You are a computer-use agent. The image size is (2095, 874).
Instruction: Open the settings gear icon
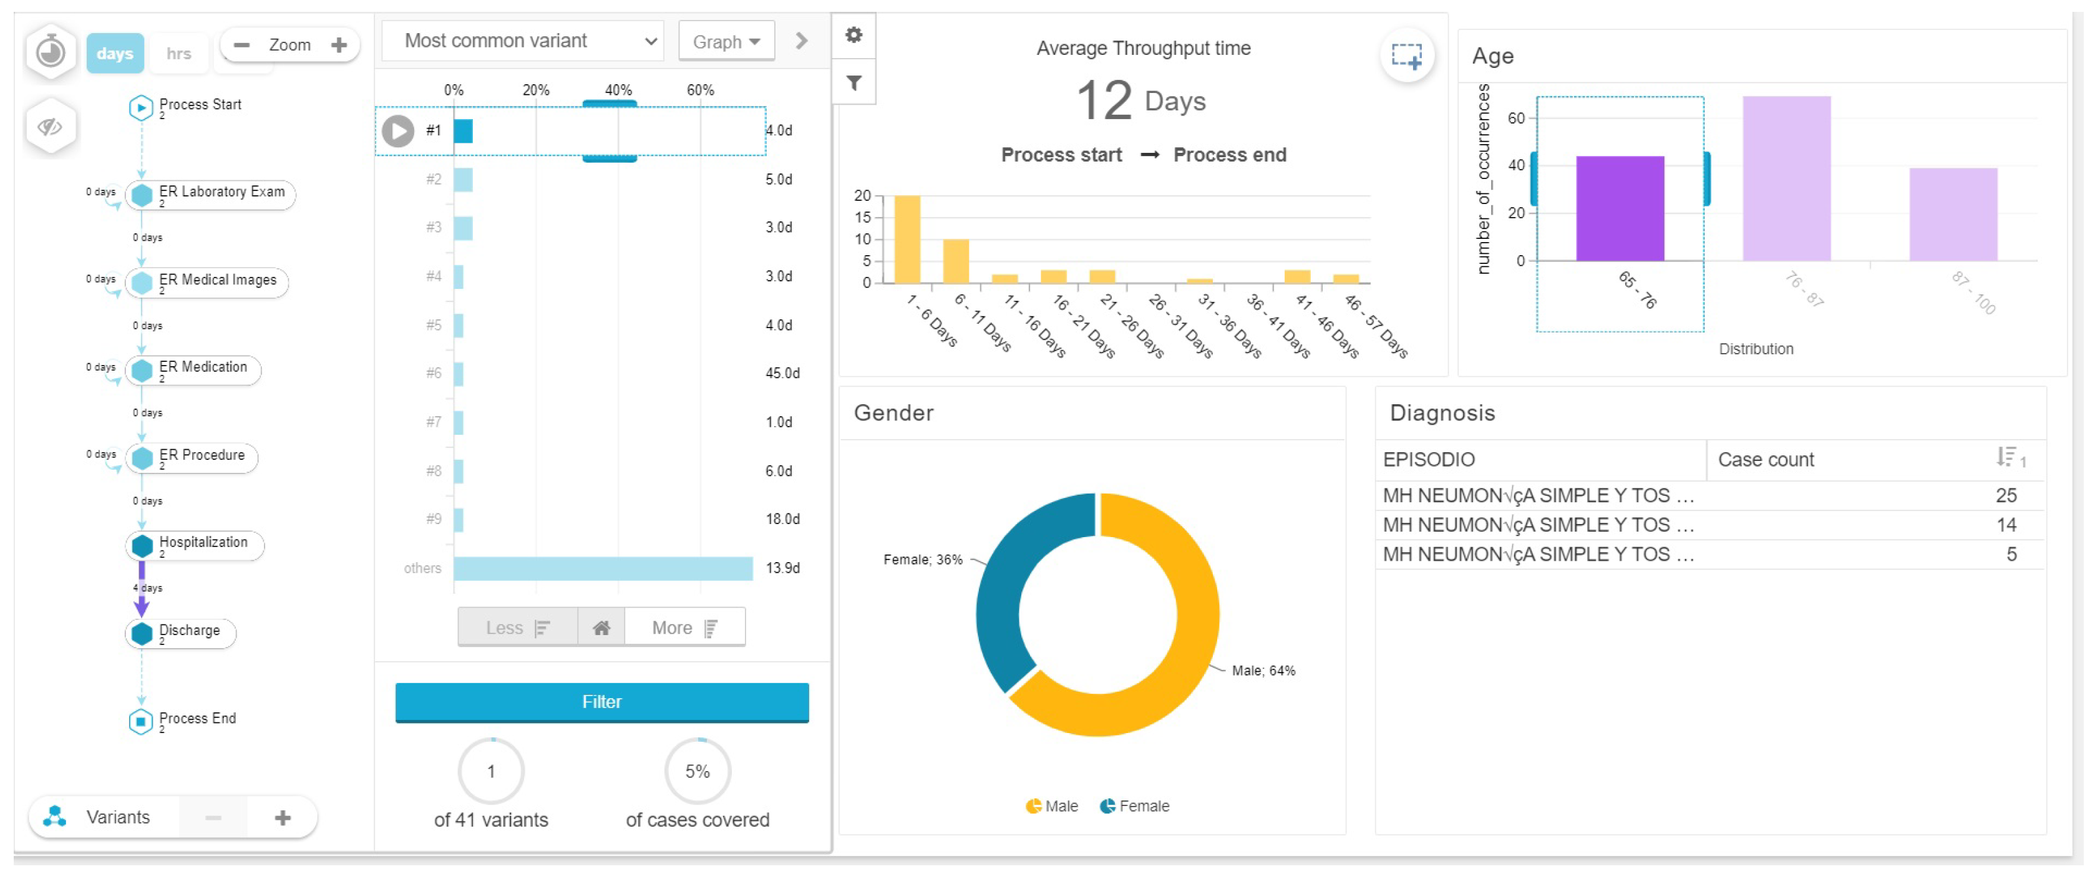853,35
